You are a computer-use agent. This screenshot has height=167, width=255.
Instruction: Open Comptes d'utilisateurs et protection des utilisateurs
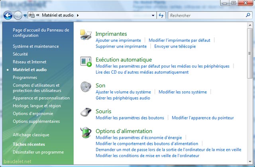[37, 88]
